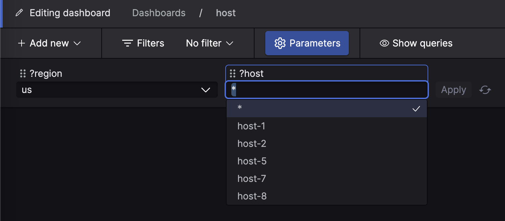Open the No filter dropdown
Image resolution: width=505 pixels, height=221 pixels.
[x=209, y=43]
